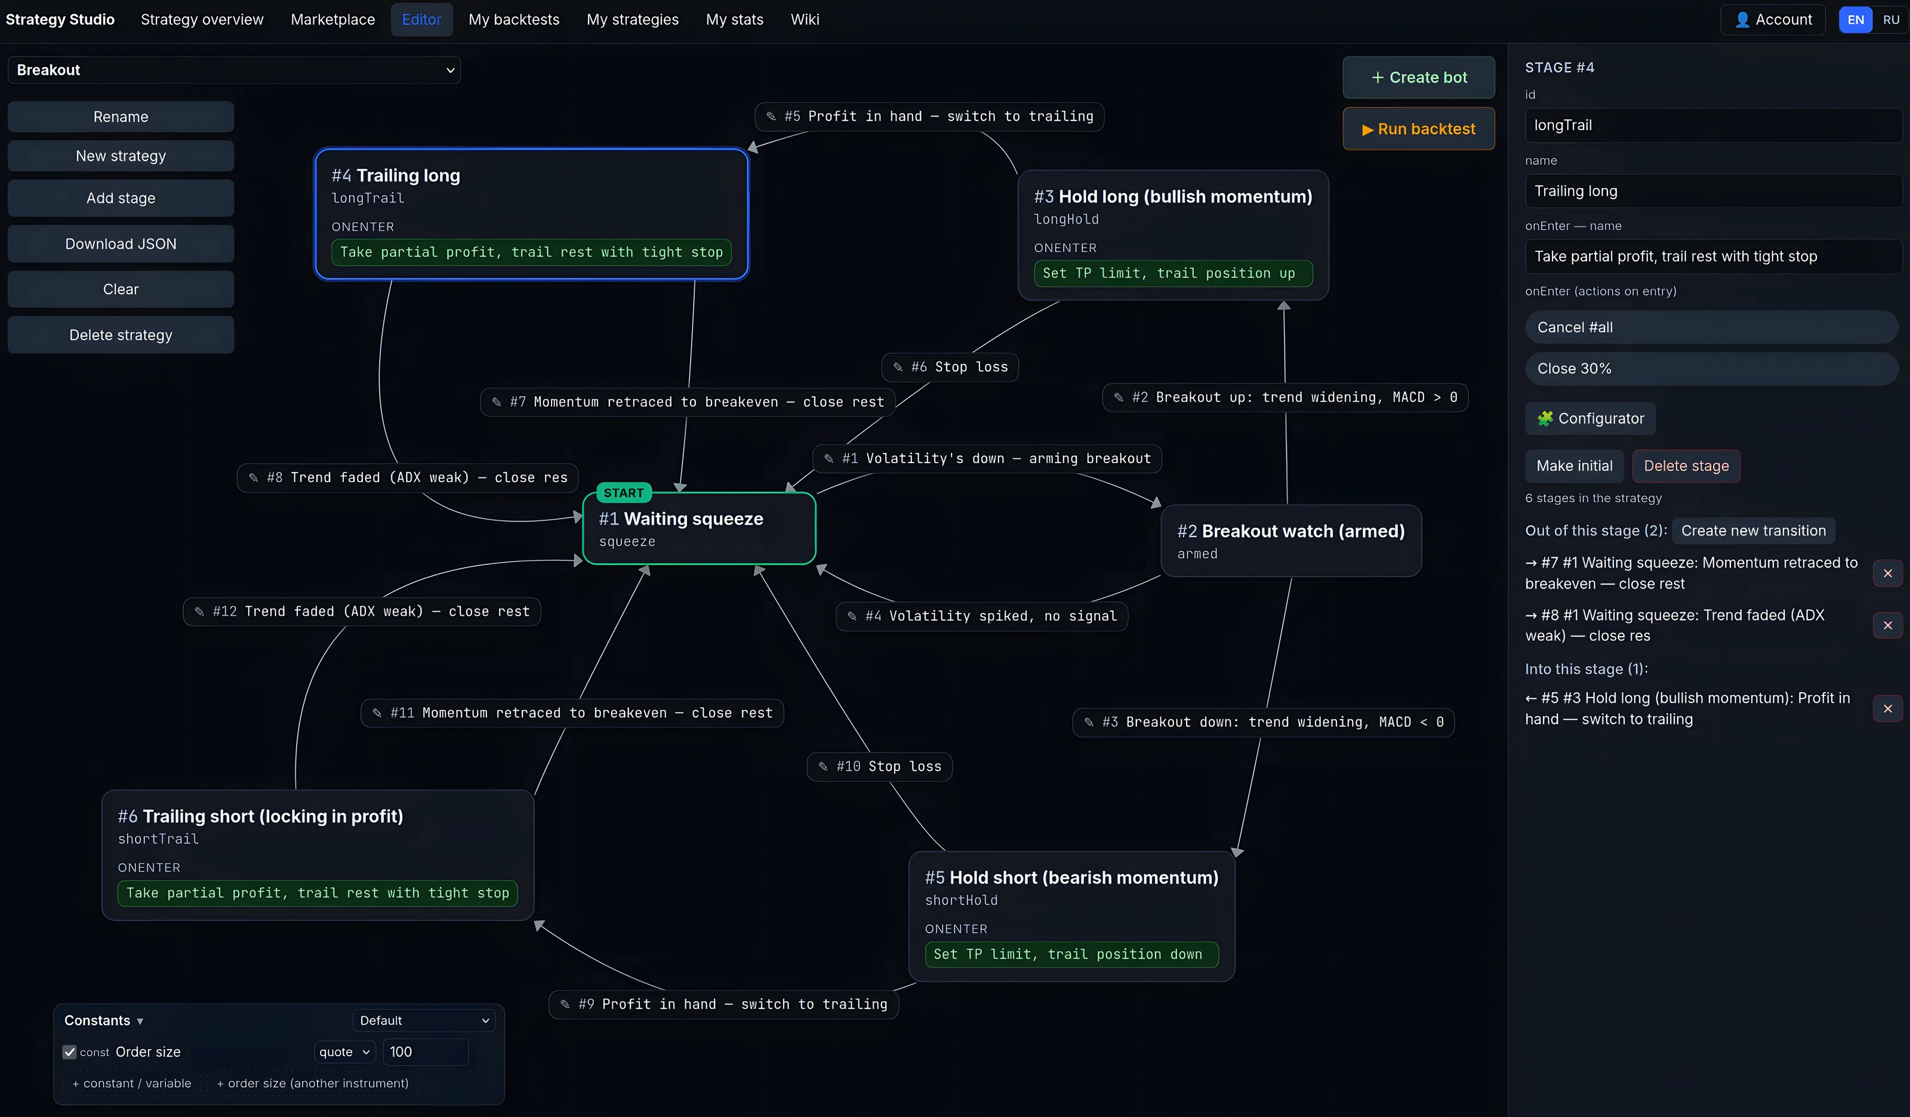Open the Wiki page

coord(805,20)
